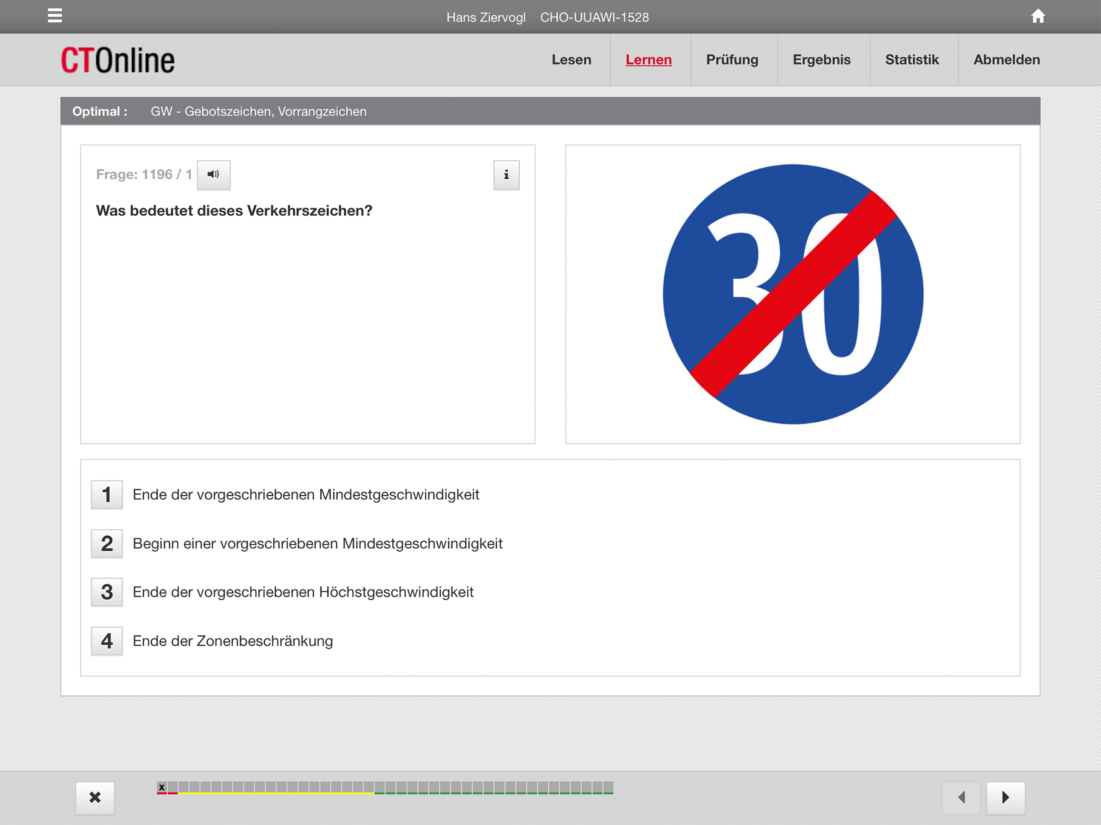Click text 'Ende der vorgeschriebenen Höchstgeschwindigkeit'
This screenshot has width=1101, height=825.
(x=303, y=592)
